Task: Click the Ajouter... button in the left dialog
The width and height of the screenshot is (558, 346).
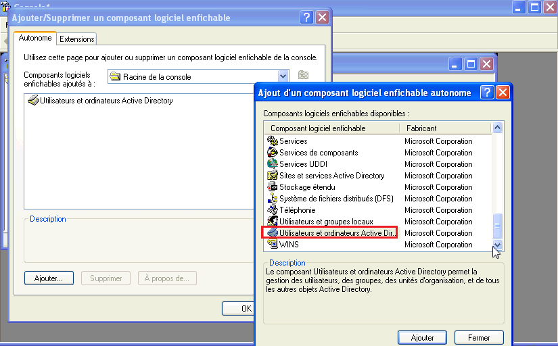Action: pos(49,278)
